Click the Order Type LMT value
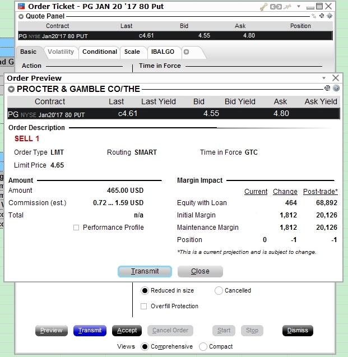This screenshot has width=348, height=357. (57, 152)
